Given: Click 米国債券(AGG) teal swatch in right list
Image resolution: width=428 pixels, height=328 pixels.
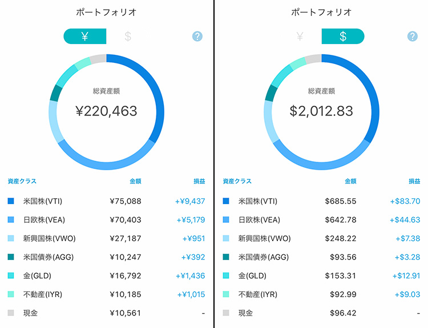Looking at the screenshot, I should click(226, 257).
